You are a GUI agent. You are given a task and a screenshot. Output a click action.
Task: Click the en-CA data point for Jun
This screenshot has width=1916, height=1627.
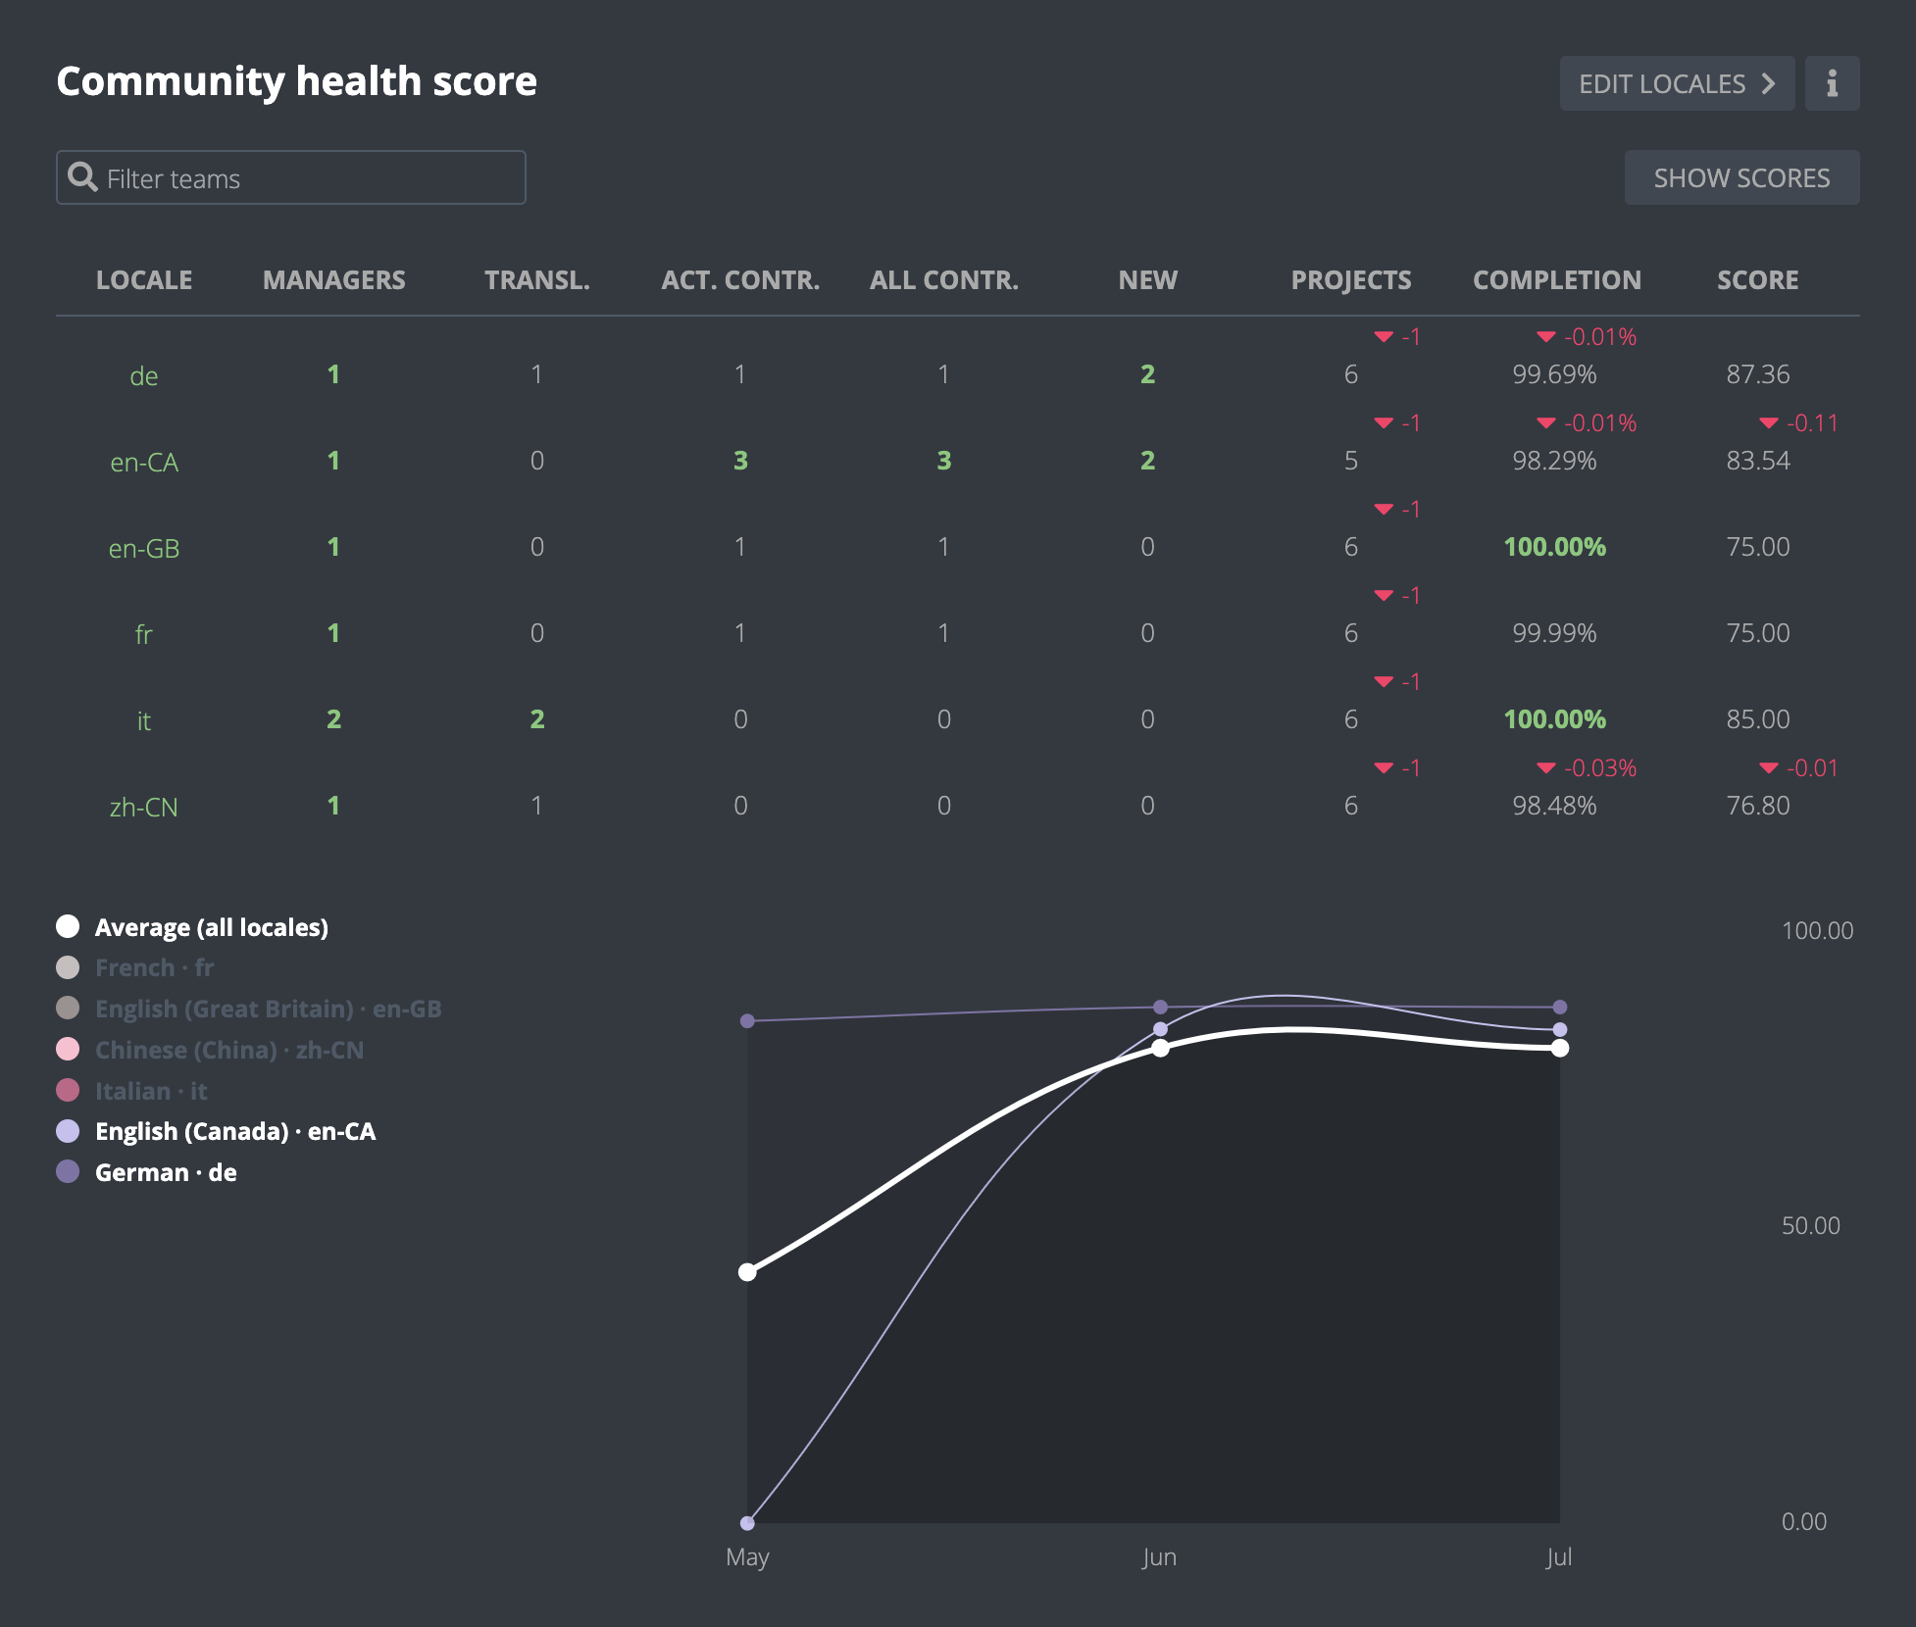click(1160, 1029)
